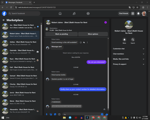Attach a photo with the image icon
The image size is (150, 120).
point(51,114)
